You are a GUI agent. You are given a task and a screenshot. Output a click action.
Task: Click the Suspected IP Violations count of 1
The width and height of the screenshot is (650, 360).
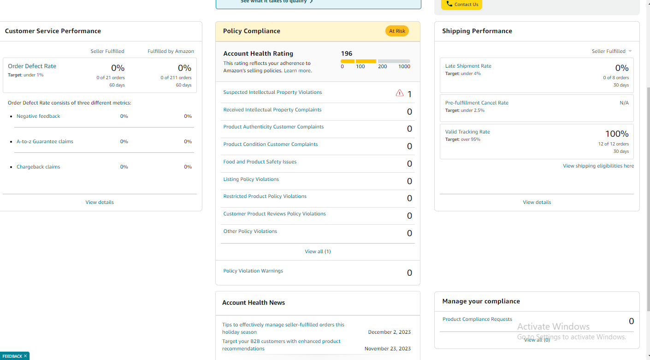coord(409,94)
